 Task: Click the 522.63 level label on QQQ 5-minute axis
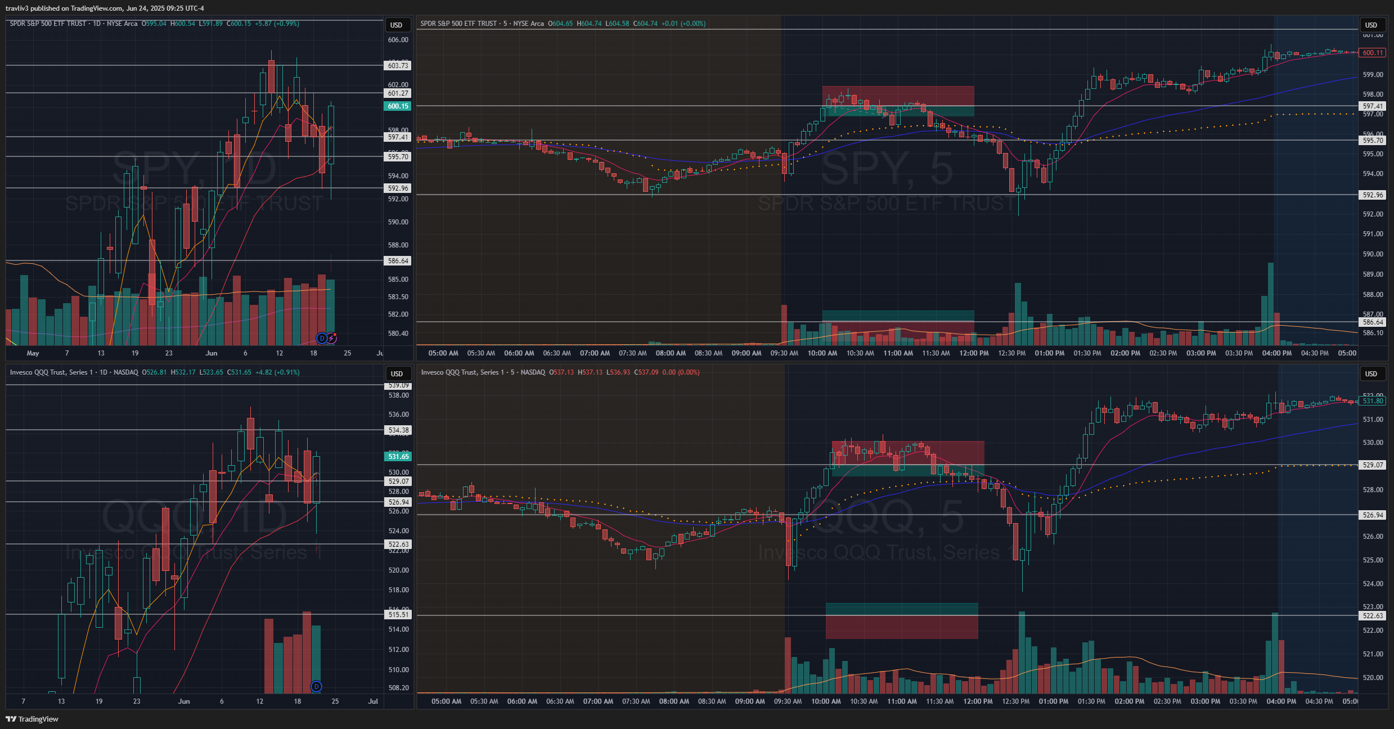tap(1373, 616)
